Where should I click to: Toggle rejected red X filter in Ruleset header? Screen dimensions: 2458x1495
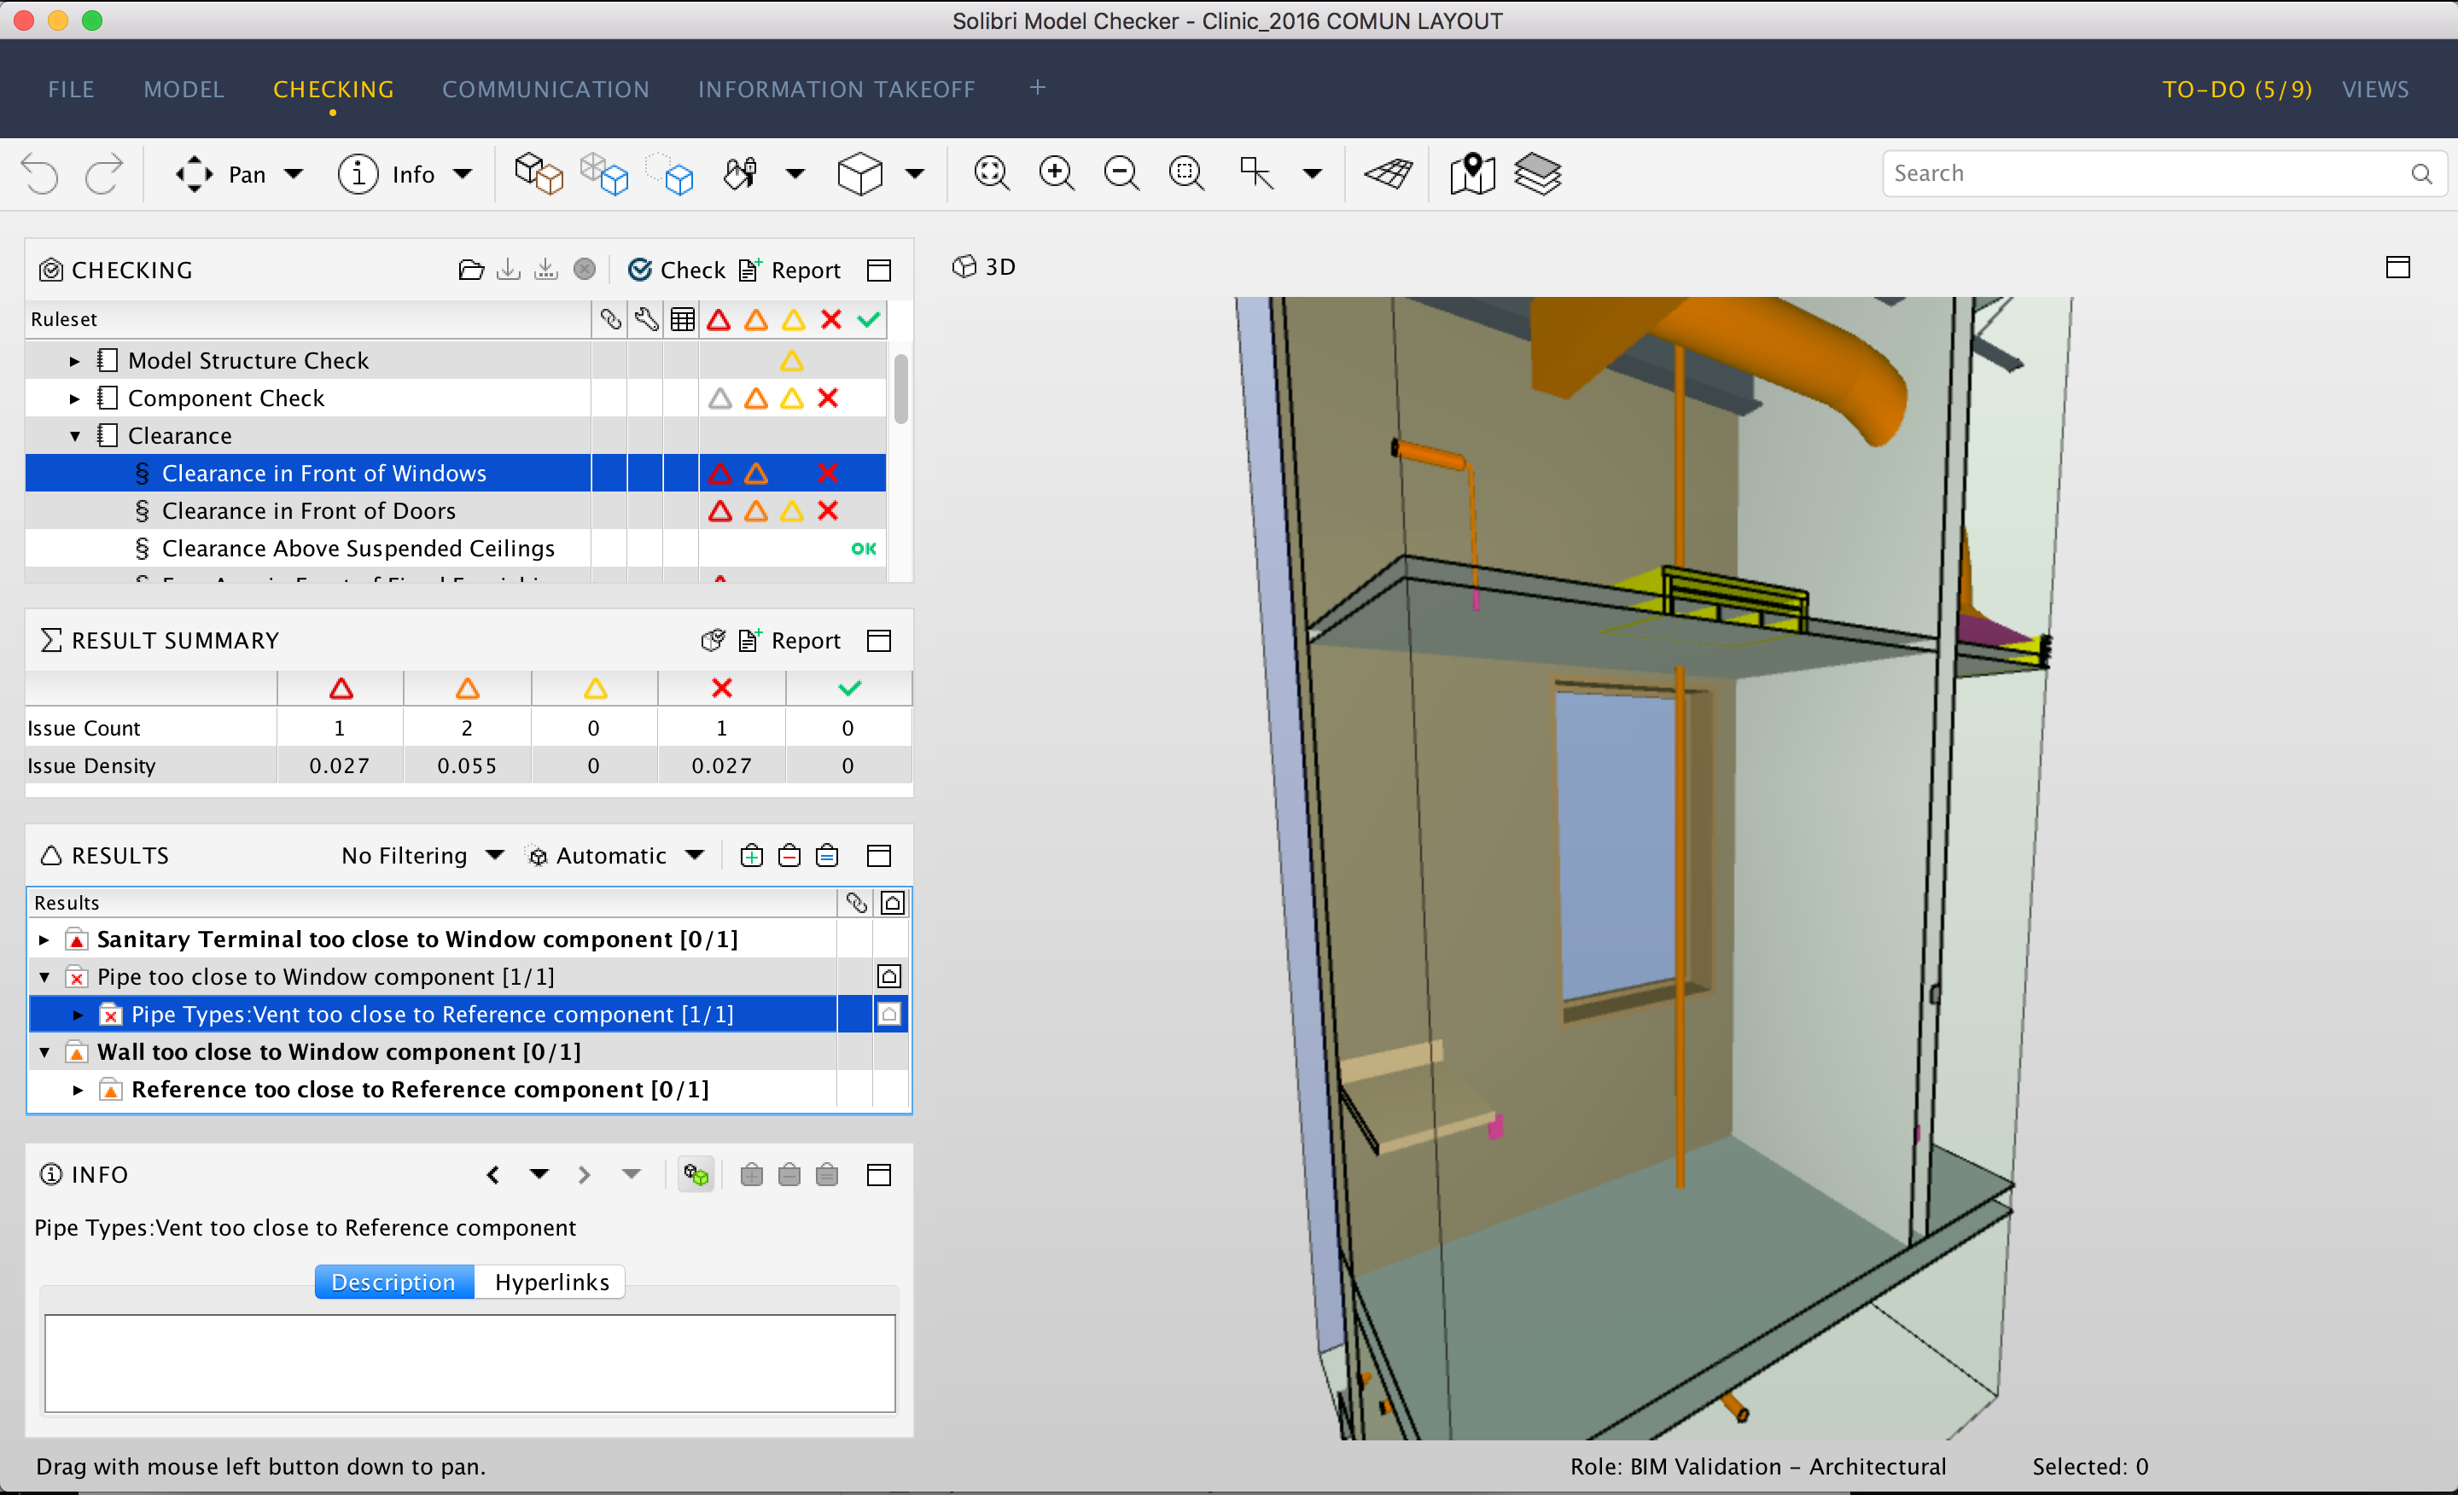click(831, 320)
